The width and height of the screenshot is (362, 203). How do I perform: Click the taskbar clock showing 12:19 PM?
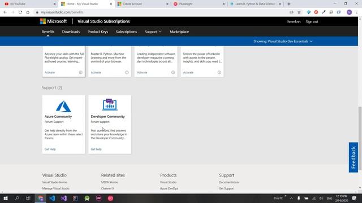(342, 198)
